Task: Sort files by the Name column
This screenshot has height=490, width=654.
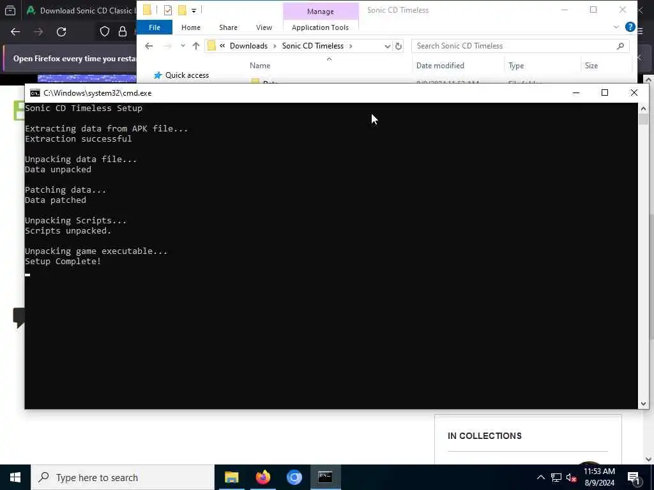Action: [x=260, y=66]
